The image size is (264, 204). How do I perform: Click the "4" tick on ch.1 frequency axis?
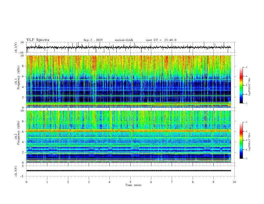point(23,87)
